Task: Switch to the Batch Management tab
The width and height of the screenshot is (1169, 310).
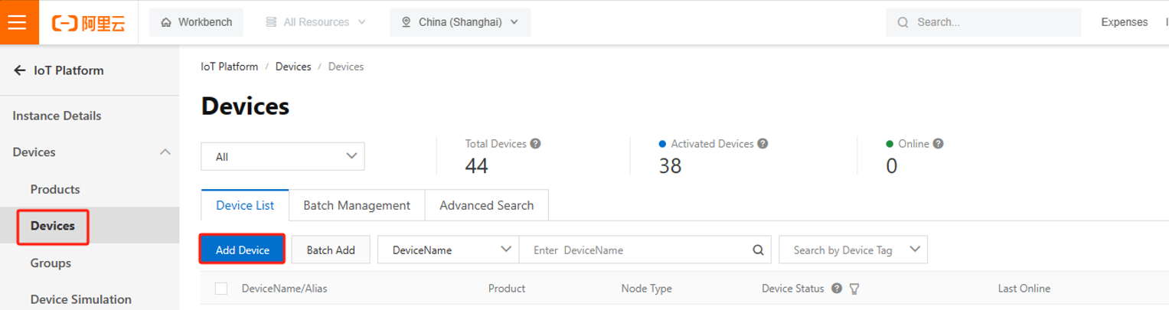Action: click(x=356, y=205)
